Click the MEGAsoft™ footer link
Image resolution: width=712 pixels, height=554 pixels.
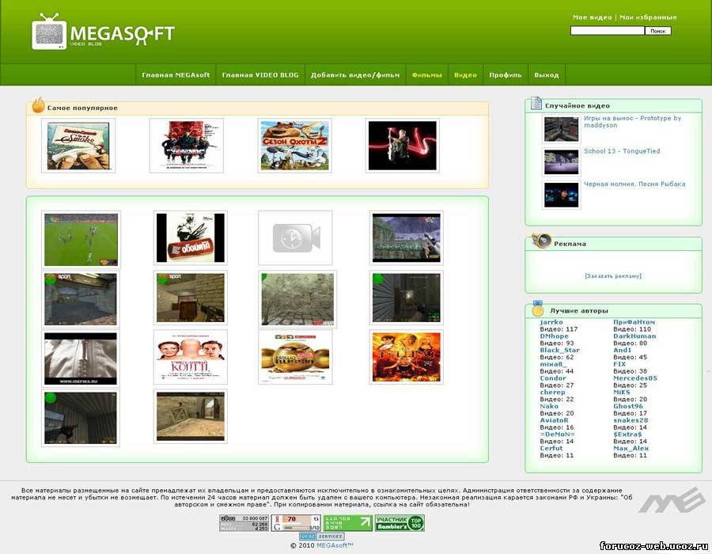point(335,545)
